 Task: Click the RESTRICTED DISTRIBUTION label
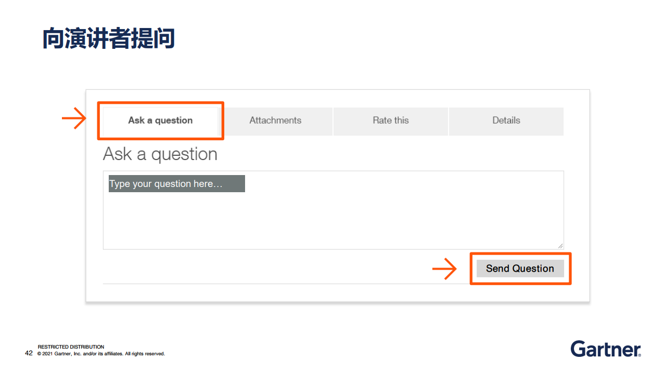click(71, 347)
